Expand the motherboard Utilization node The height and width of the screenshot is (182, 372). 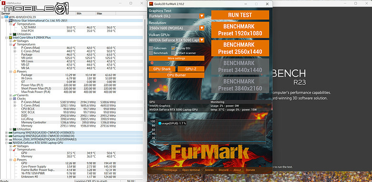(x=10, y=34)
